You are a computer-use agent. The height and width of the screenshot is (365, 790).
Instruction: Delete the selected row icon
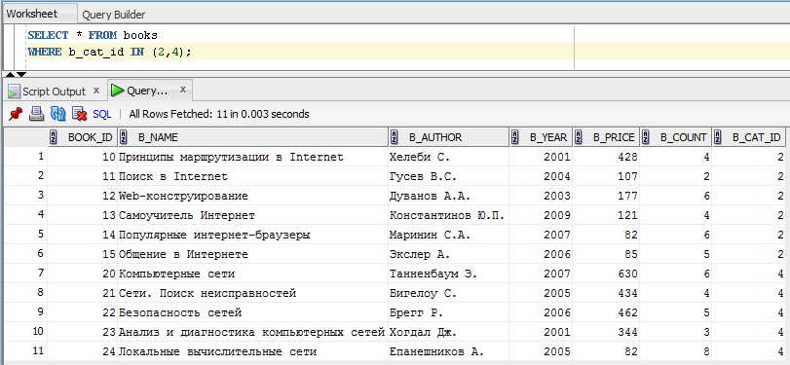click(x=80, y=114)
